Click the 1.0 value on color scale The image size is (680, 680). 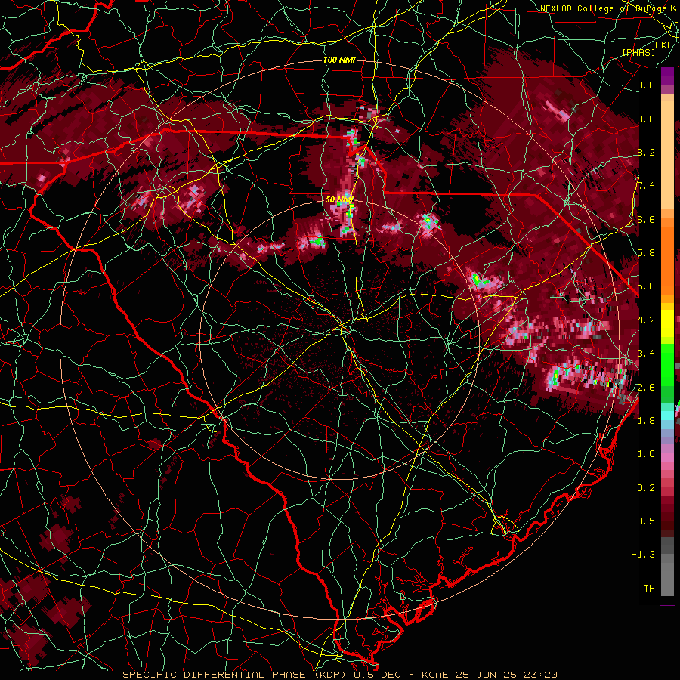click(646, 454)
